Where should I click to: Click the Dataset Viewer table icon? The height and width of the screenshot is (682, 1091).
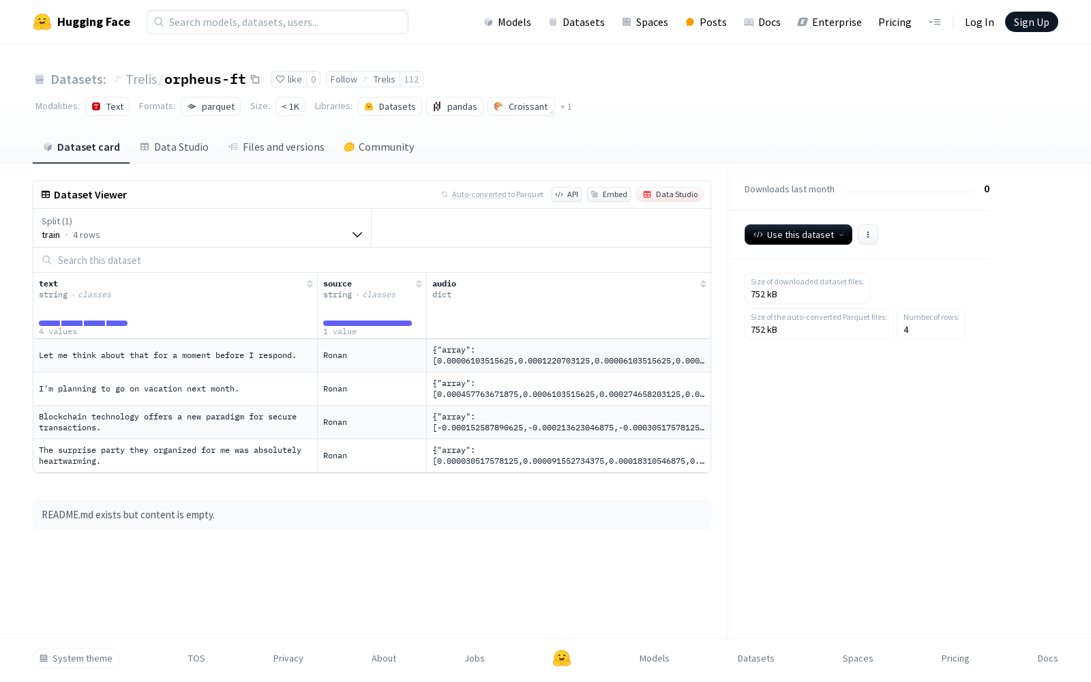point(46,194)
